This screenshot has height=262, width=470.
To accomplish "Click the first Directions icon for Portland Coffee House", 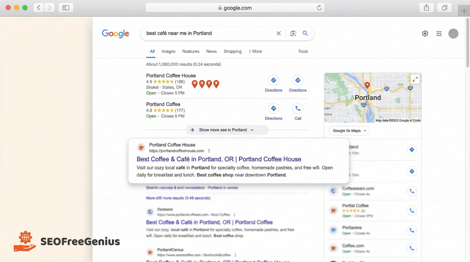I will pos(274,80).
